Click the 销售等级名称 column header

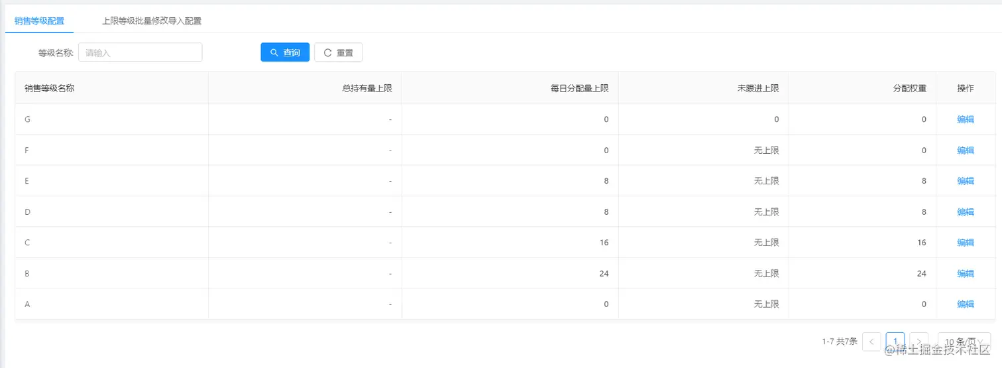49,88
